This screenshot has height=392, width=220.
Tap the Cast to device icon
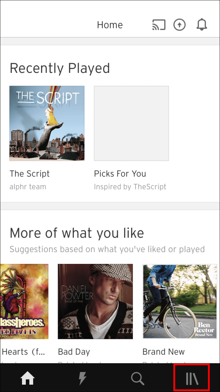click(159, 25)
